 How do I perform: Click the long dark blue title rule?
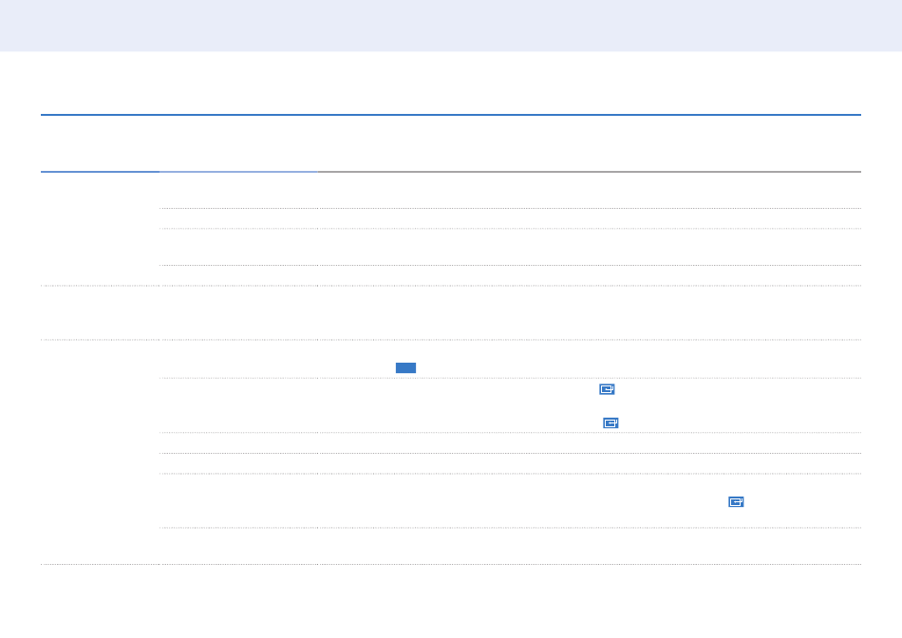pos(451,115)
